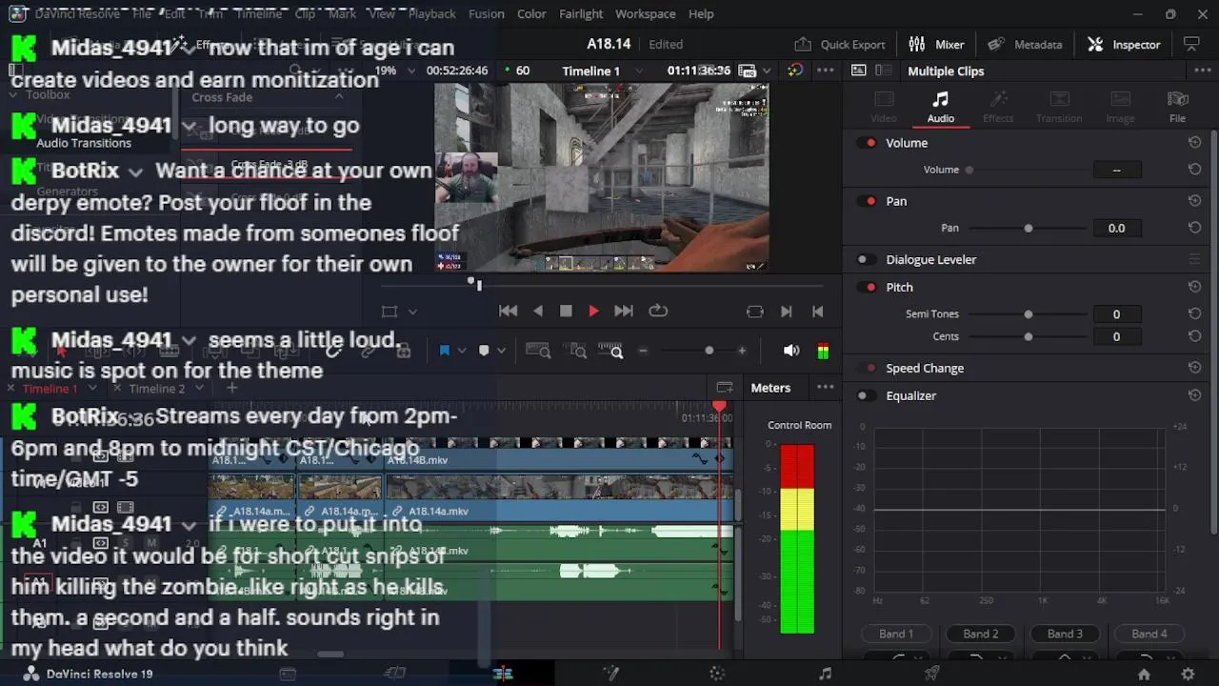Click the Pan value field
The image size is (1219, 686).
pos(1116,228)
